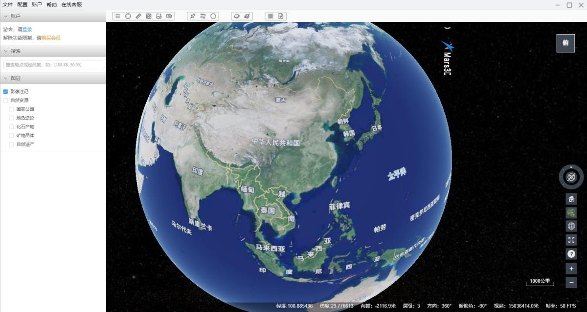
Task: Click the home view button
Action: click(x=571, y=199)
